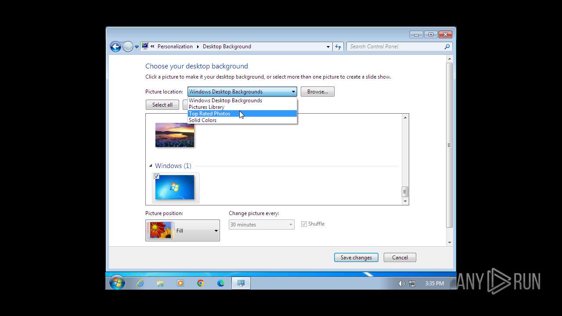Go to Personalization breadcrumb
The image size is (562, 316).
coord(175,47)
